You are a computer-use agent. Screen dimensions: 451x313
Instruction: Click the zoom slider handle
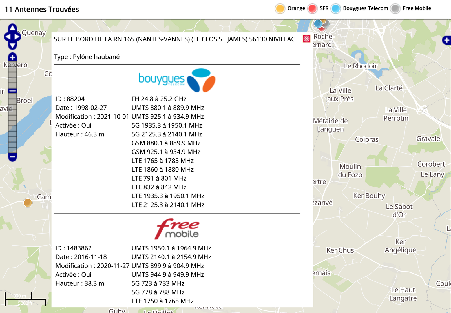(12, 91)
